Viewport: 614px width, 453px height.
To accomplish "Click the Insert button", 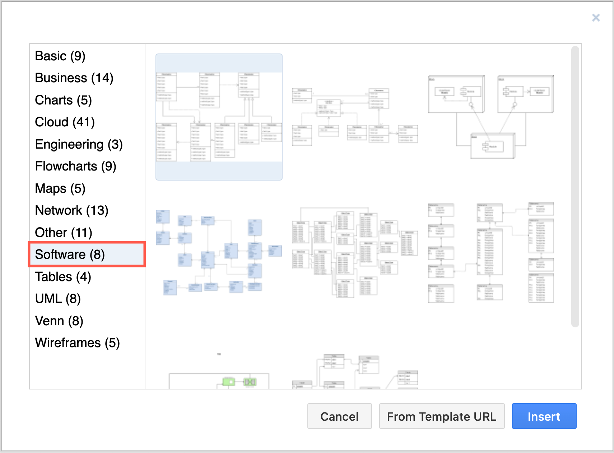I will (x=544, y=416).
